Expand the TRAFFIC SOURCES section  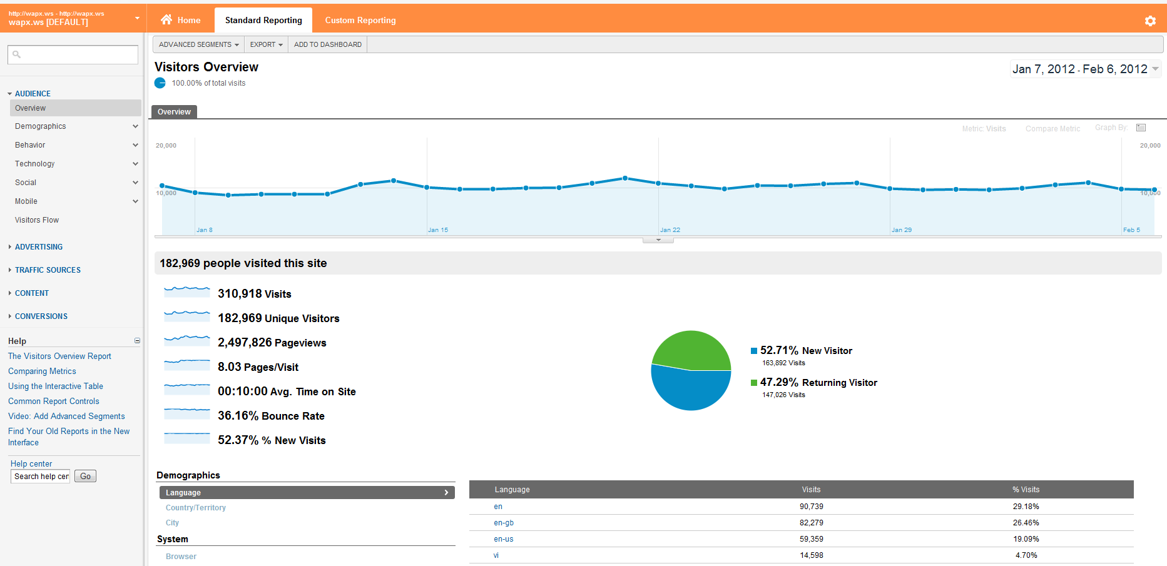(10, 270)
